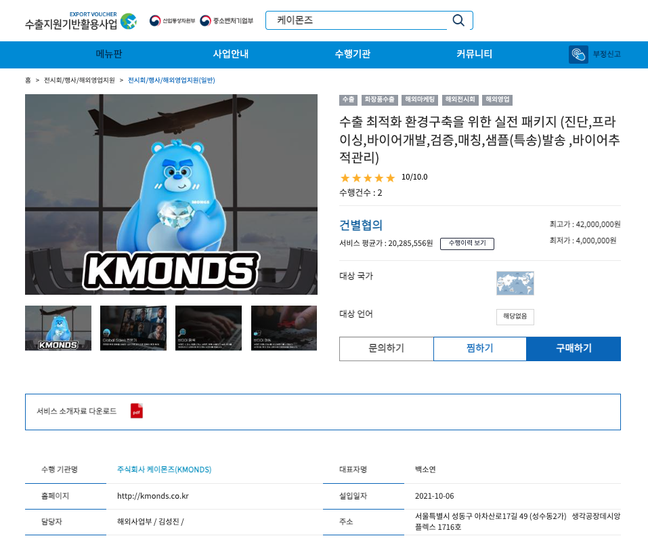Viewport: 648px width, 557px height.
Task: Click the 대상 국가 label
Action: 355,276
